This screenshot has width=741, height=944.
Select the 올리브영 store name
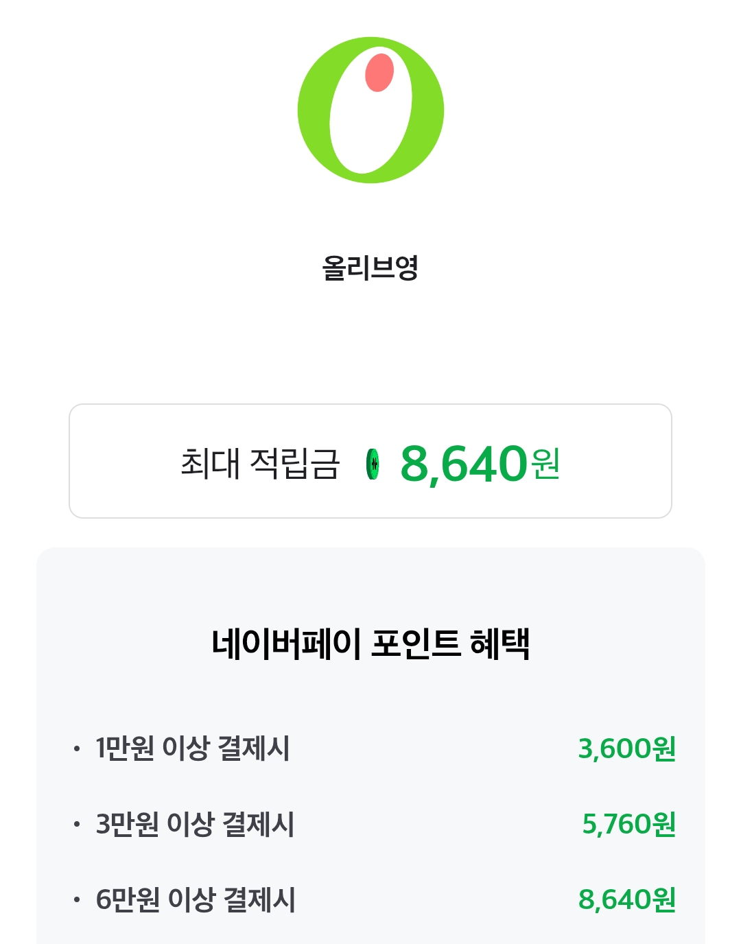click(x=370, y=268)
